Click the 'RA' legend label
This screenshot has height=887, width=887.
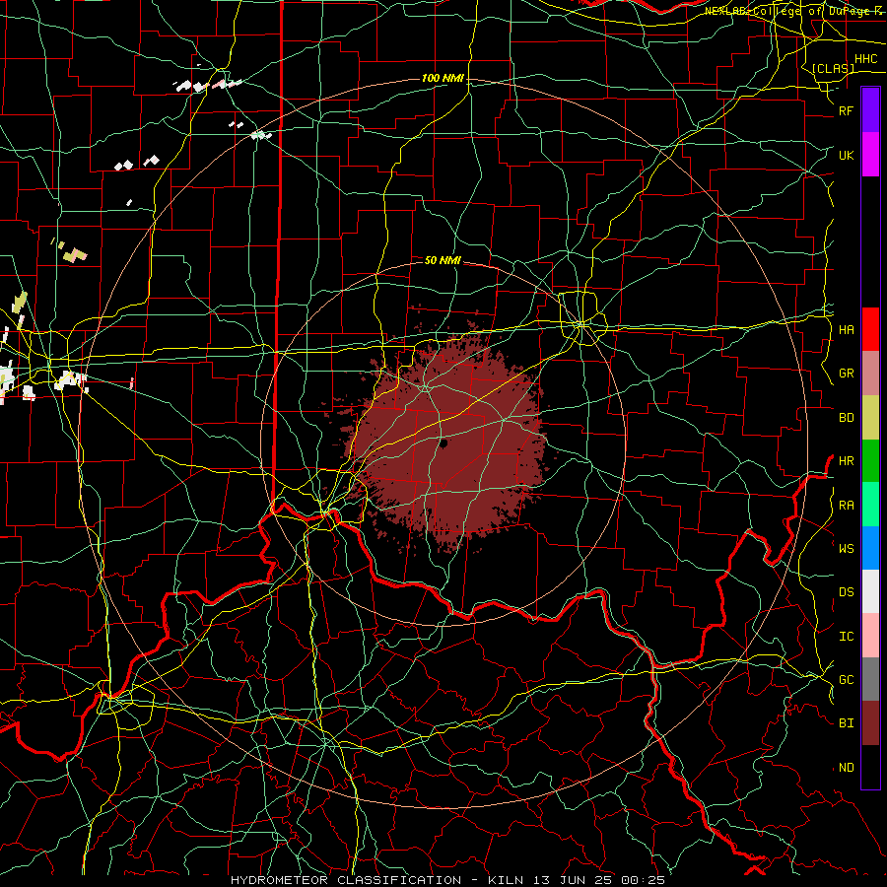point(846,506)
